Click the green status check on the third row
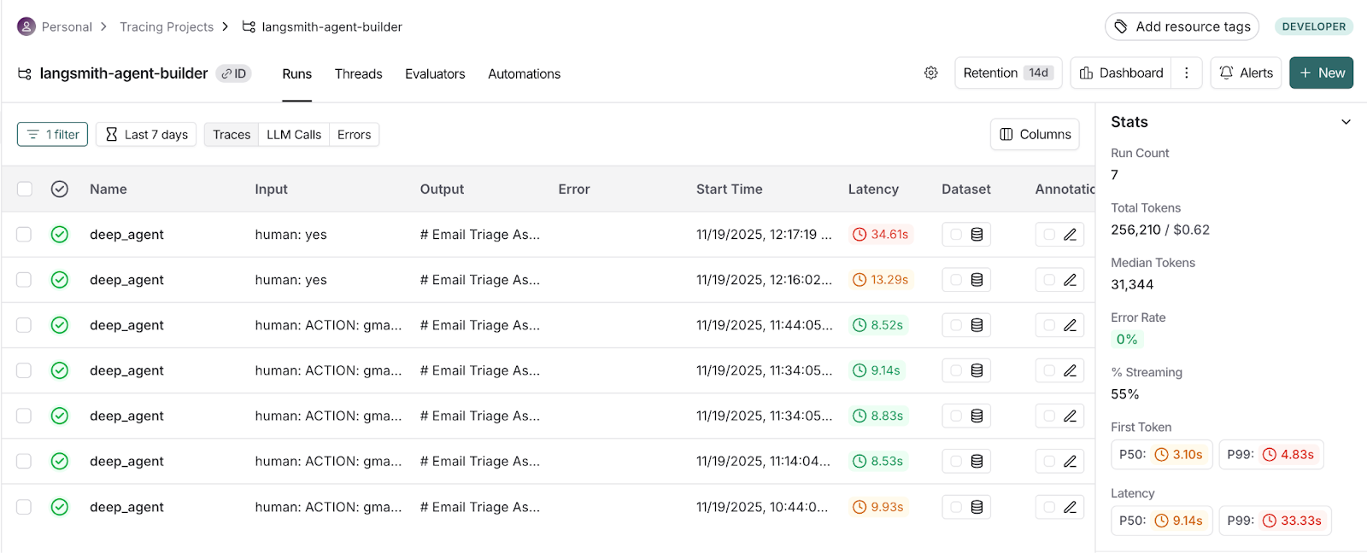 pos(60,325)
